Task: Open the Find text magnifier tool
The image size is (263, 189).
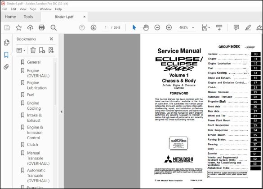Action: point(53,28)
